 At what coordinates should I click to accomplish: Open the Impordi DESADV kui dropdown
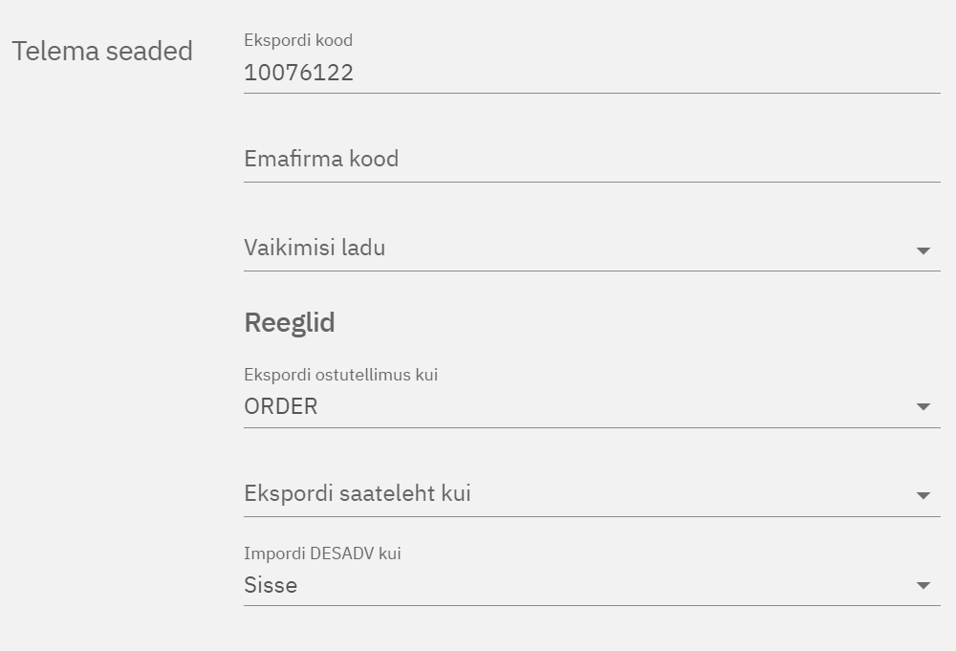pyautogui.click(x=578, y=585)
